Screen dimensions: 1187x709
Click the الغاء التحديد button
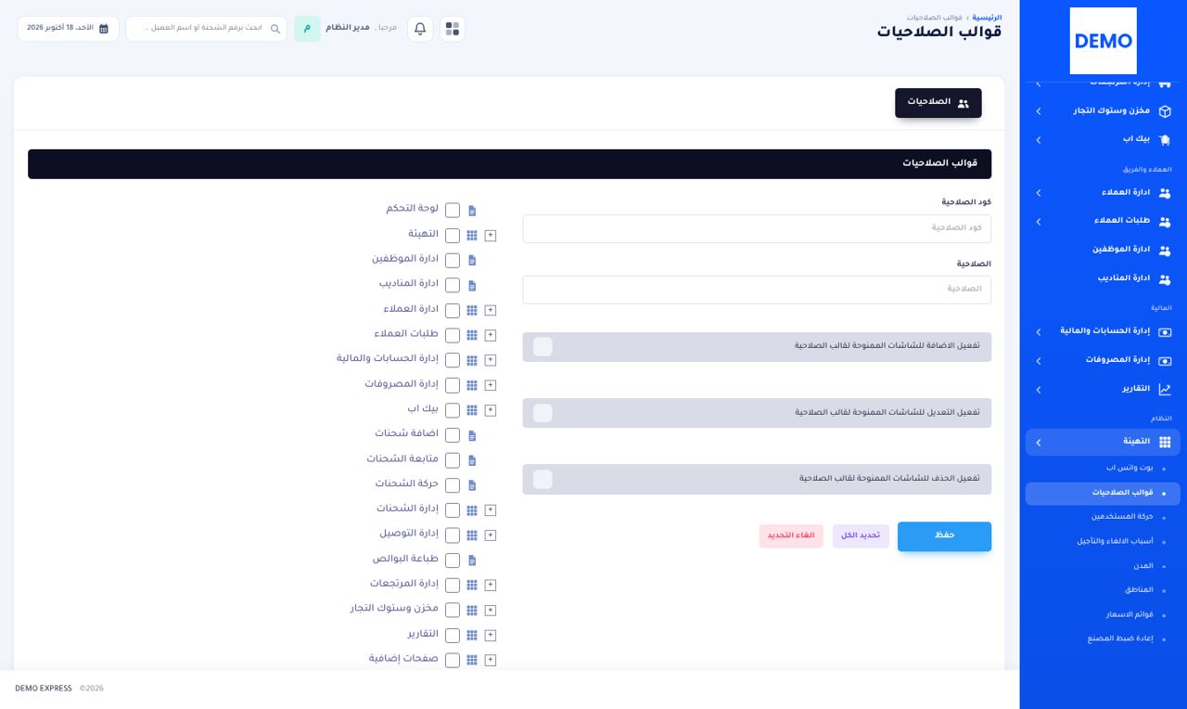point(791,536)
